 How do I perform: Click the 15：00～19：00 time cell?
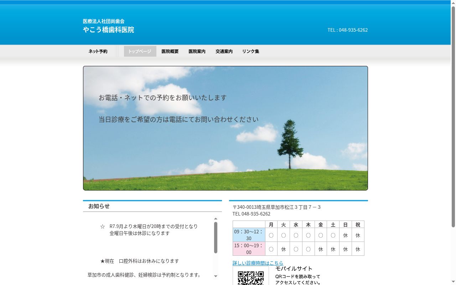249,249
